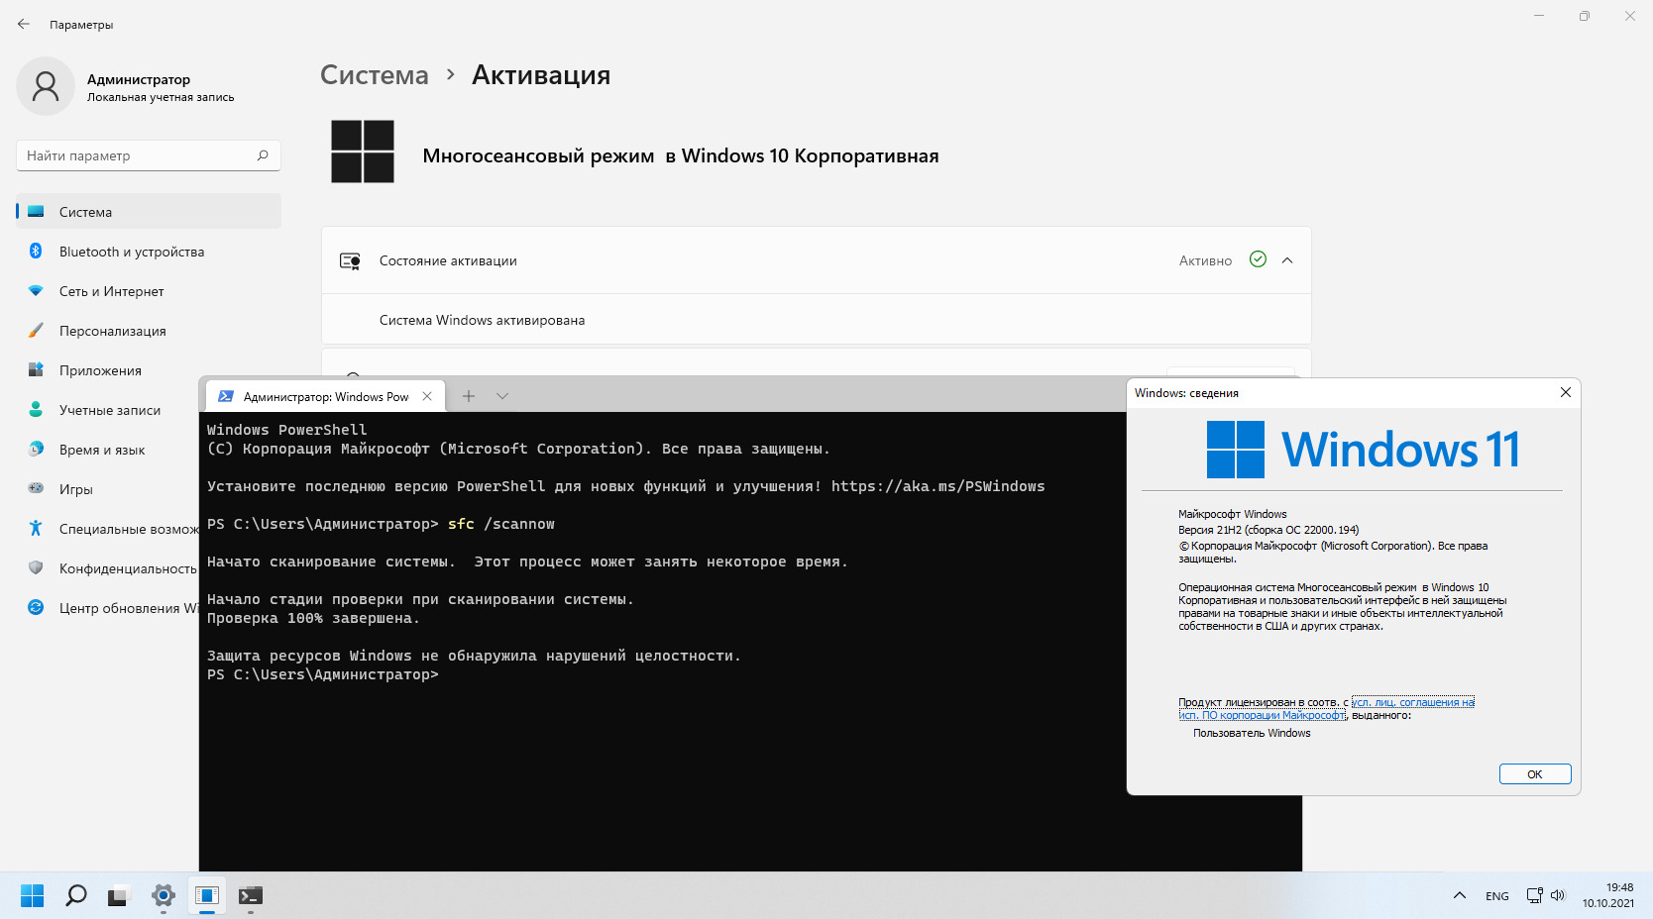Open Игры settings section
1653x919 pixels.
tap(107, 489)
